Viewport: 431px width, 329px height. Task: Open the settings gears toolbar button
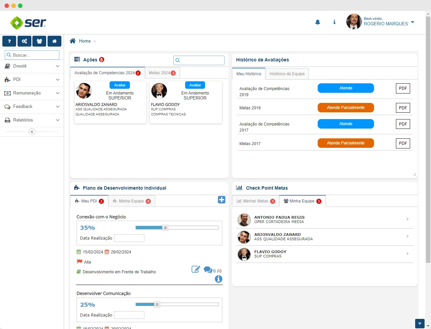click(x=24, y=41)
